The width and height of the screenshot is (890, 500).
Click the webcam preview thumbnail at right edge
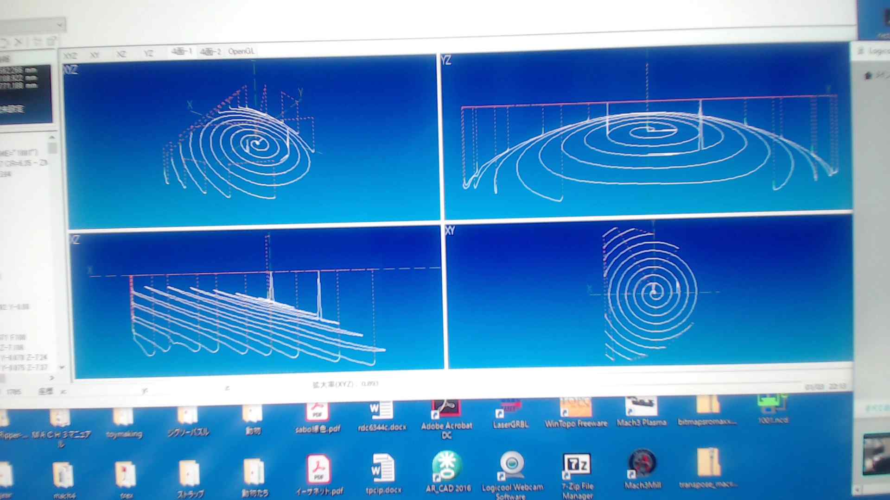[877, 455]
